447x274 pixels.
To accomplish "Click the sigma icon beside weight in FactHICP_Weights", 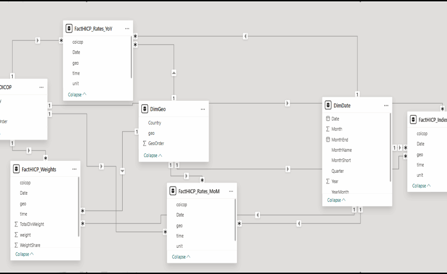I will tap(16, 235).
